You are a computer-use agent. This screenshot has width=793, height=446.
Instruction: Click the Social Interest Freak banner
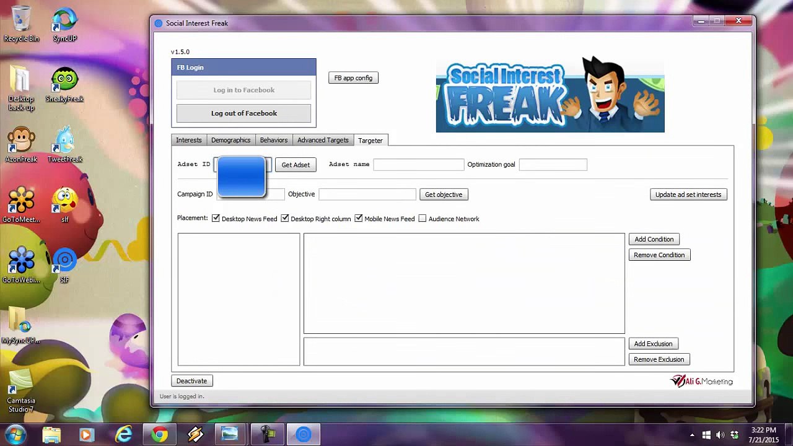pos(550,95)
